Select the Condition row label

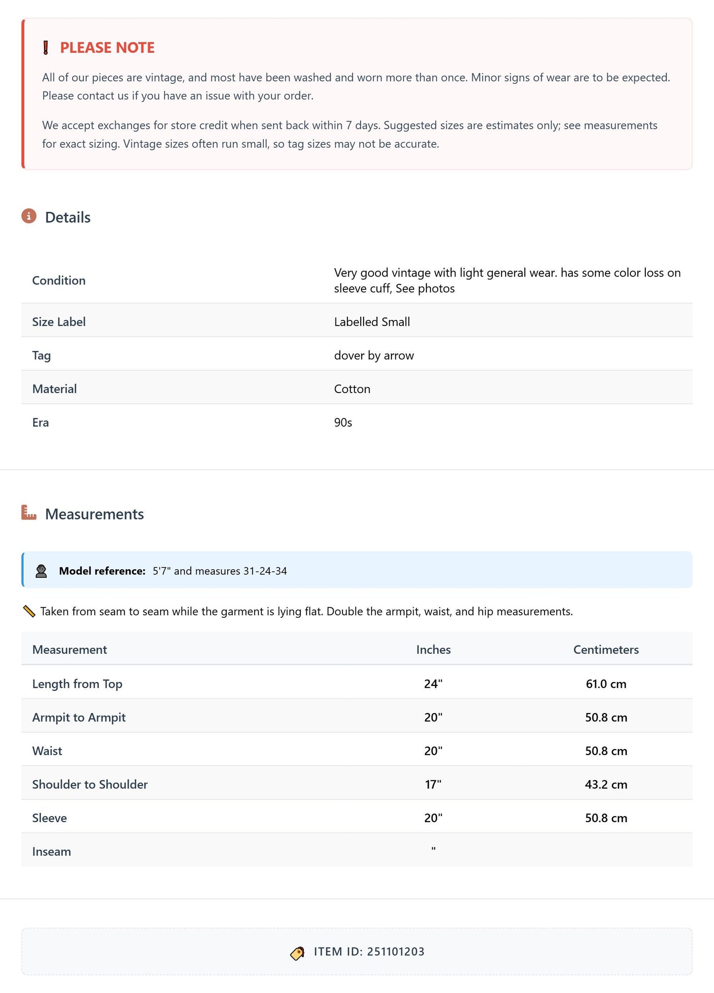click(x=59, y=280)
